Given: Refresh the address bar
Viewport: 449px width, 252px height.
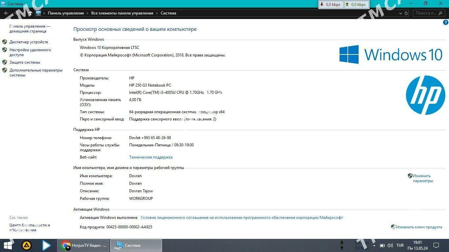Looking at the screenshot, I should point(406,13).
